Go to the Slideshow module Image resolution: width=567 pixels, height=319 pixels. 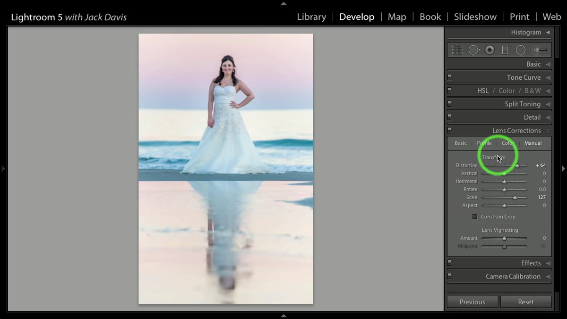[475, 17]
